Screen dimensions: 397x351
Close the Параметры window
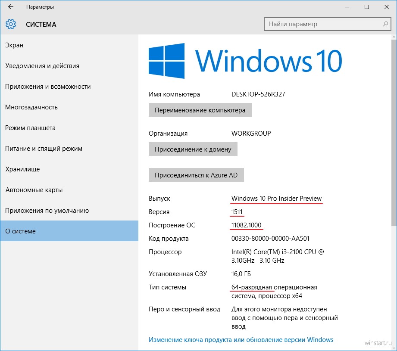coord(386,7)
